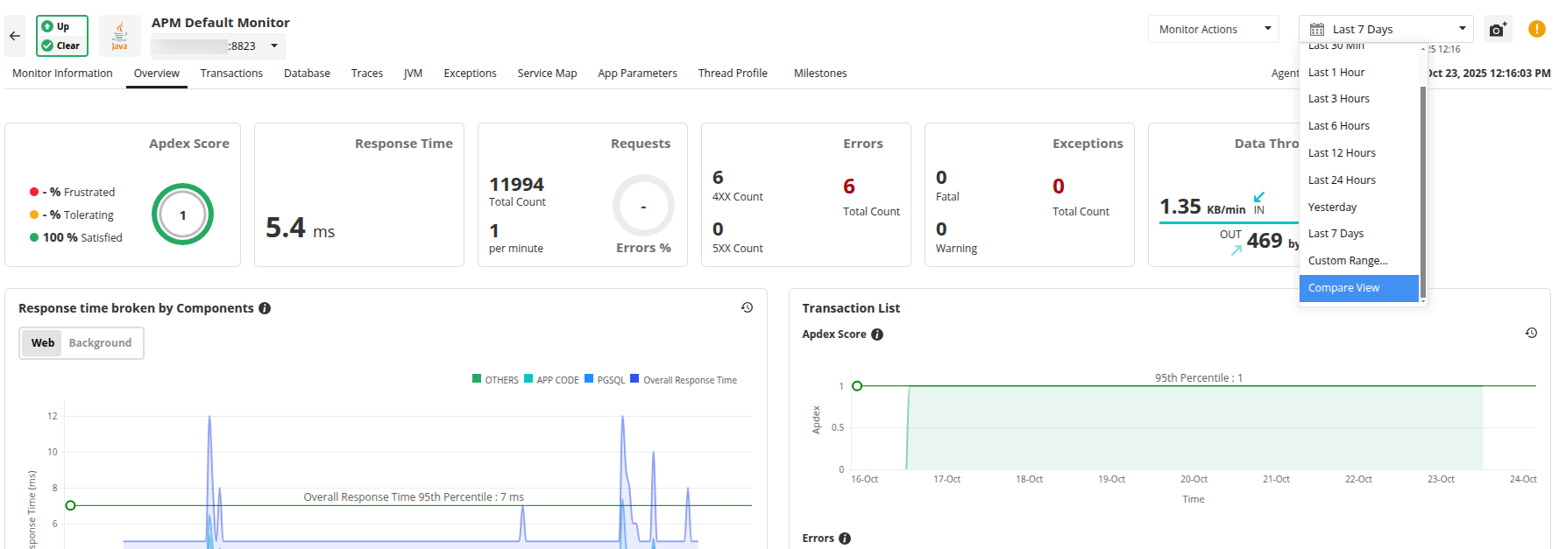Image resolution: width=1559 pixels, height=549 pixels.
Task: Toggle PGSQL legend series
Action: [605, 380]
